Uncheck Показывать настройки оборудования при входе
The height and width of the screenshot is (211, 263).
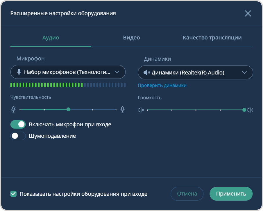pyautogui.click(x=13, y=194)
